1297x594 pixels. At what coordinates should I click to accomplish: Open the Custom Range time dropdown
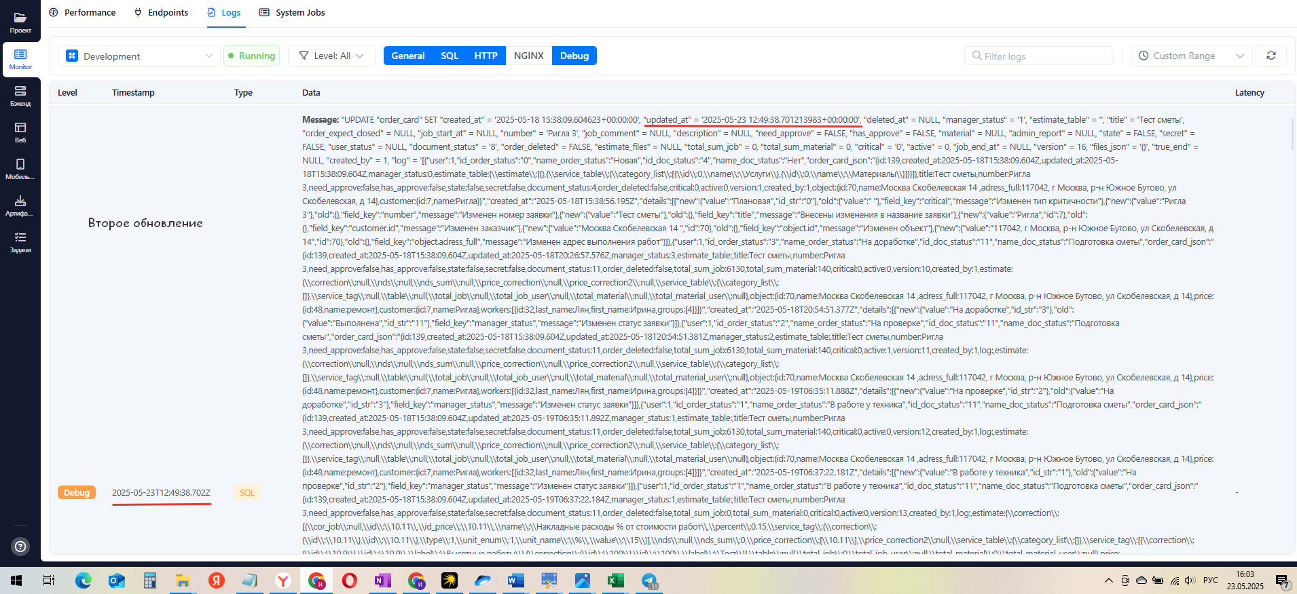[1192, 56]
